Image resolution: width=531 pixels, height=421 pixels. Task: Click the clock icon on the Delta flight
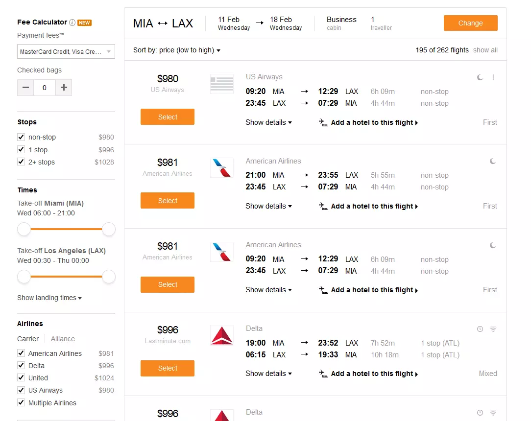coord(480,329)
